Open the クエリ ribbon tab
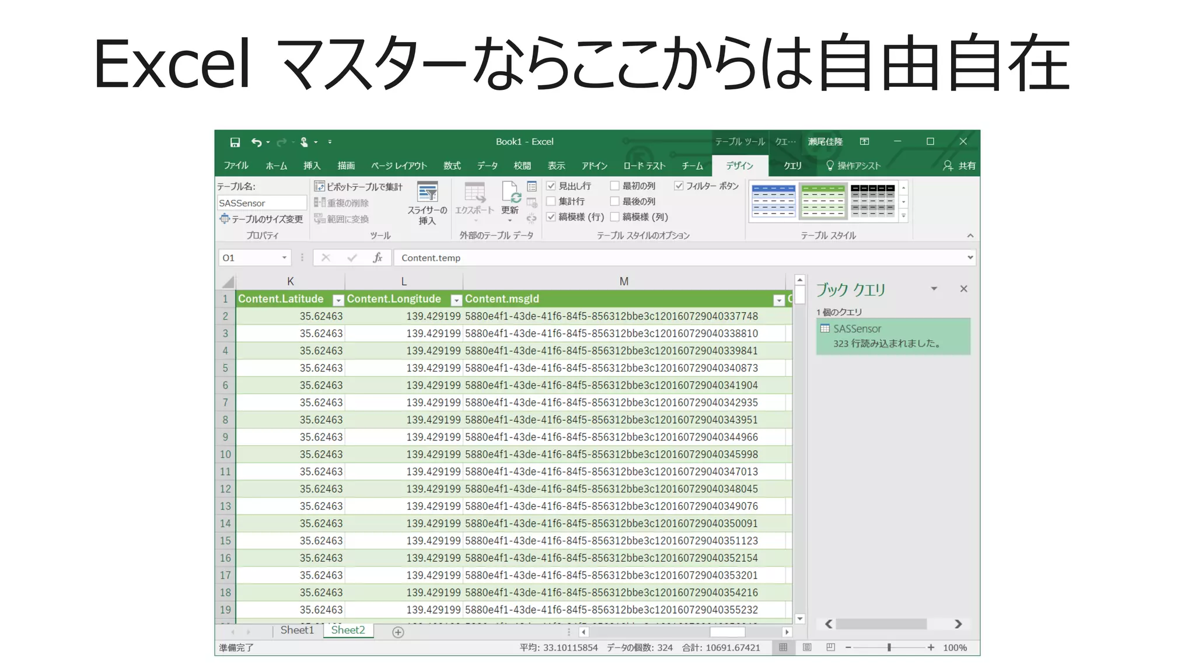Image resolution: width=1195 pixels, height=672 pixels. pos(792,166)
